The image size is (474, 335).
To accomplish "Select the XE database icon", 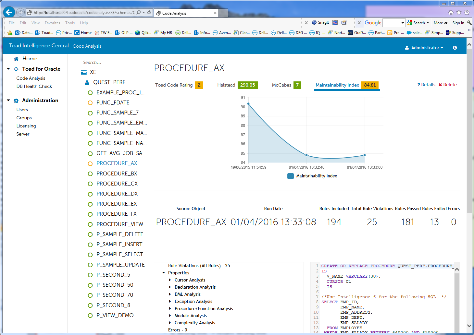I will tap(84, 72).
